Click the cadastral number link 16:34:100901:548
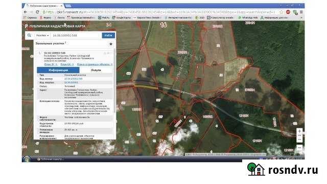This screenshot has width=327, height=184. click(74, 79)
